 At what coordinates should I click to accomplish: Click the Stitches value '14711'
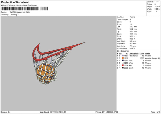(157, 2)
